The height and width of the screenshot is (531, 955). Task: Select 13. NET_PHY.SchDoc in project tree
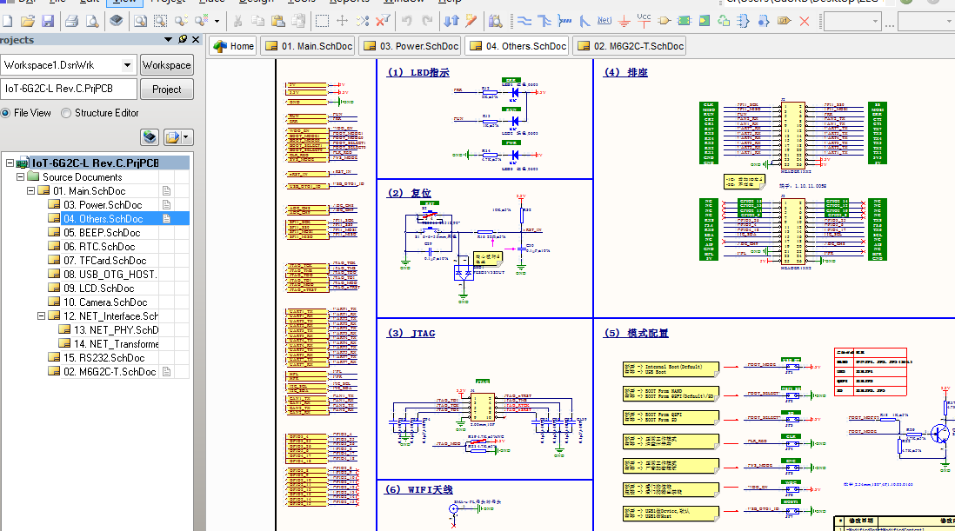pos(116,330)
